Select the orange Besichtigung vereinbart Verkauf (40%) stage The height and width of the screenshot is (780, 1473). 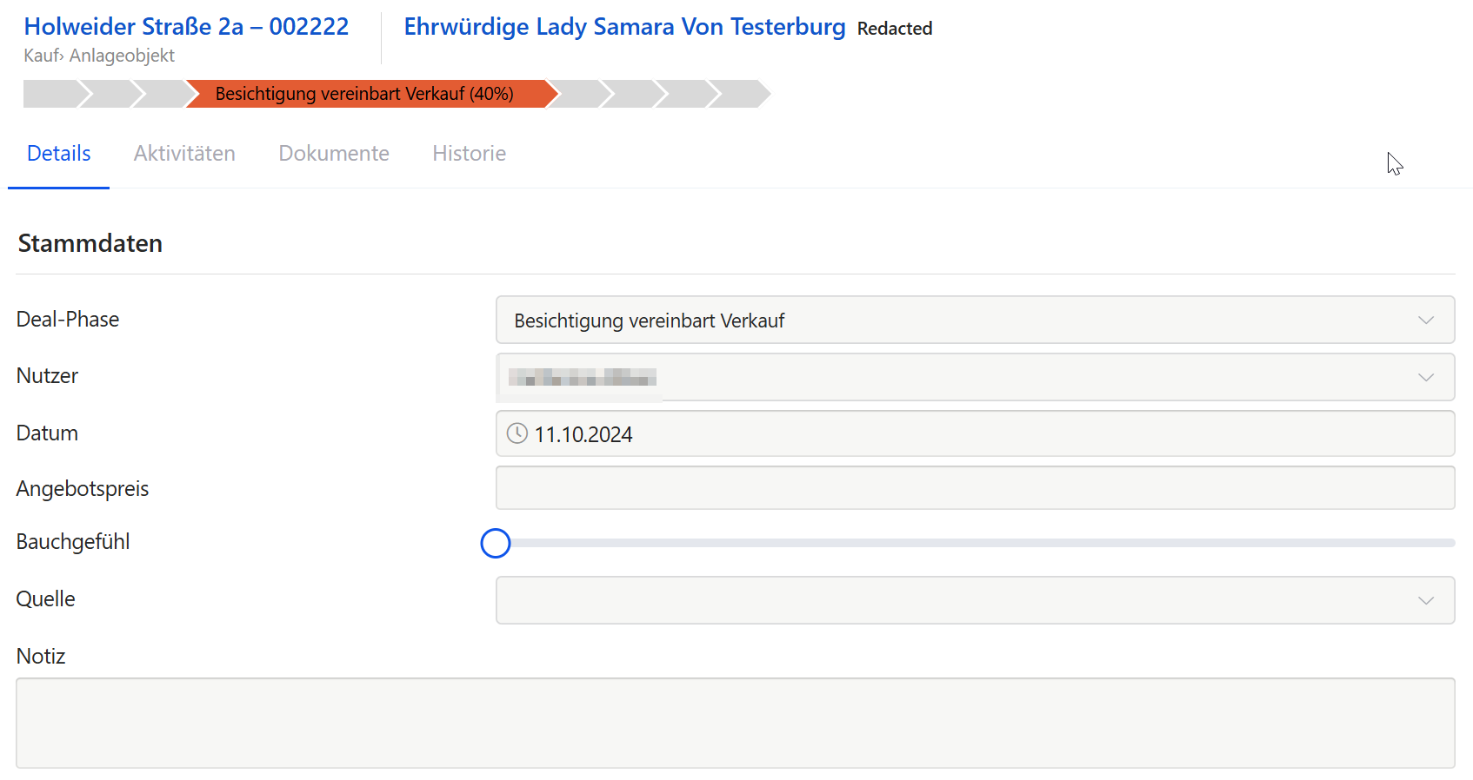point(365,94)
